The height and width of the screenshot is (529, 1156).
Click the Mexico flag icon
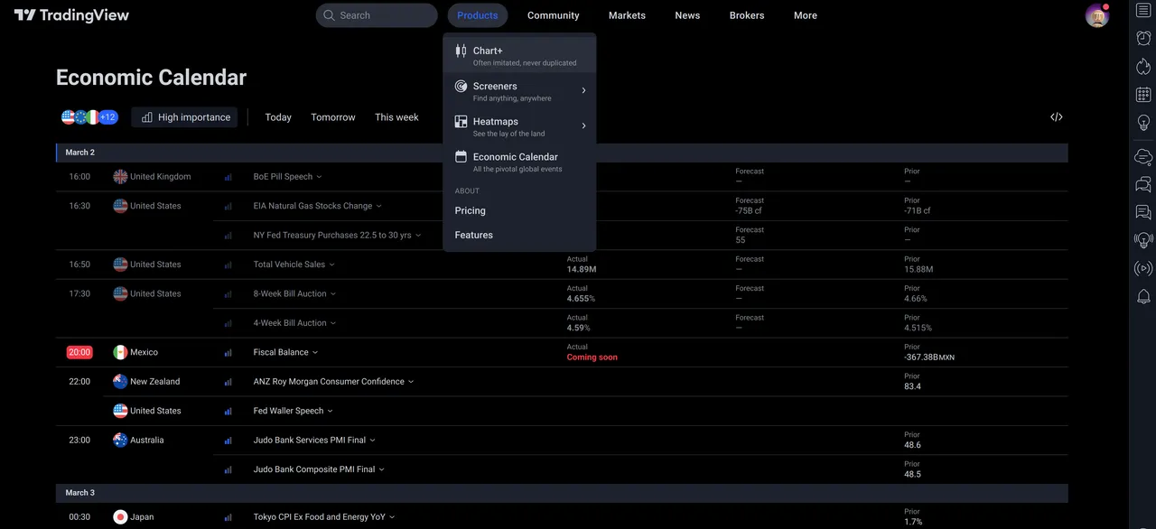(x=120, y=352)
